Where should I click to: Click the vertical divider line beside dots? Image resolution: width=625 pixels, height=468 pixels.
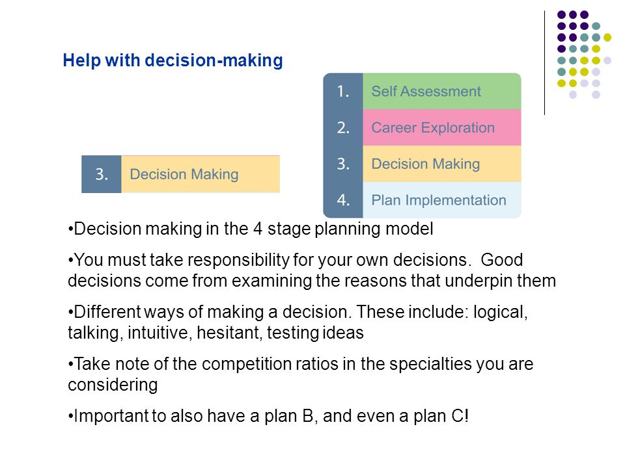pos(544,63)
